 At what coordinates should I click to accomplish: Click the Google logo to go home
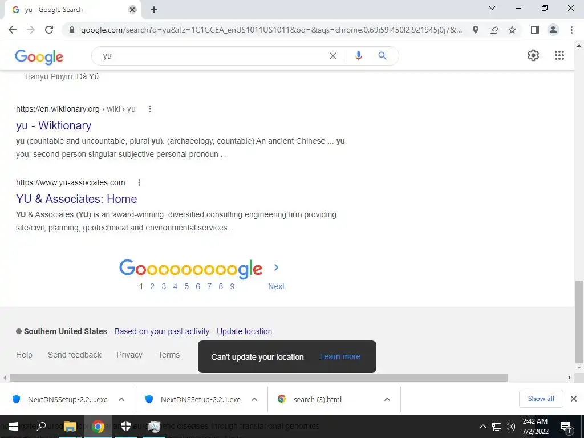[x=39, y=56]
